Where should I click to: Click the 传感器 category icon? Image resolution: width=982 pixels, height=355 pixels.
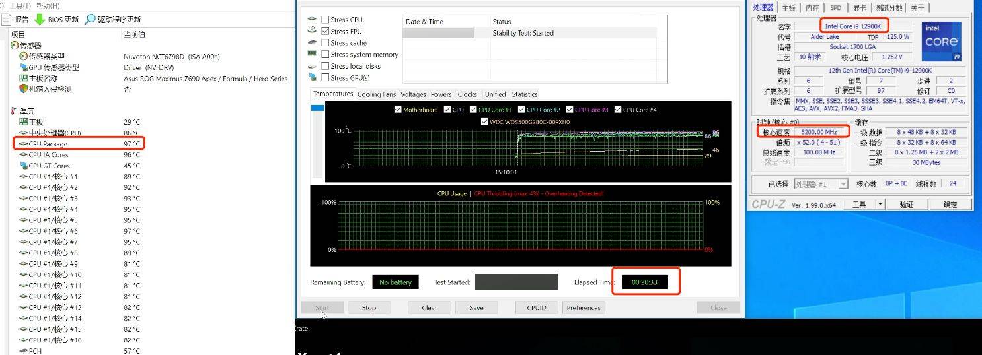point(15,46)
